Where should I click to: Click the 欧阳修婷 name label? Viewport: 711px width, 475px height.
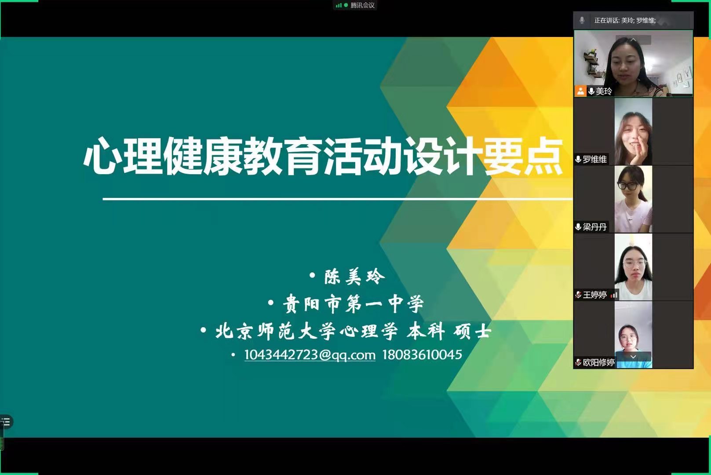point(598,362)
